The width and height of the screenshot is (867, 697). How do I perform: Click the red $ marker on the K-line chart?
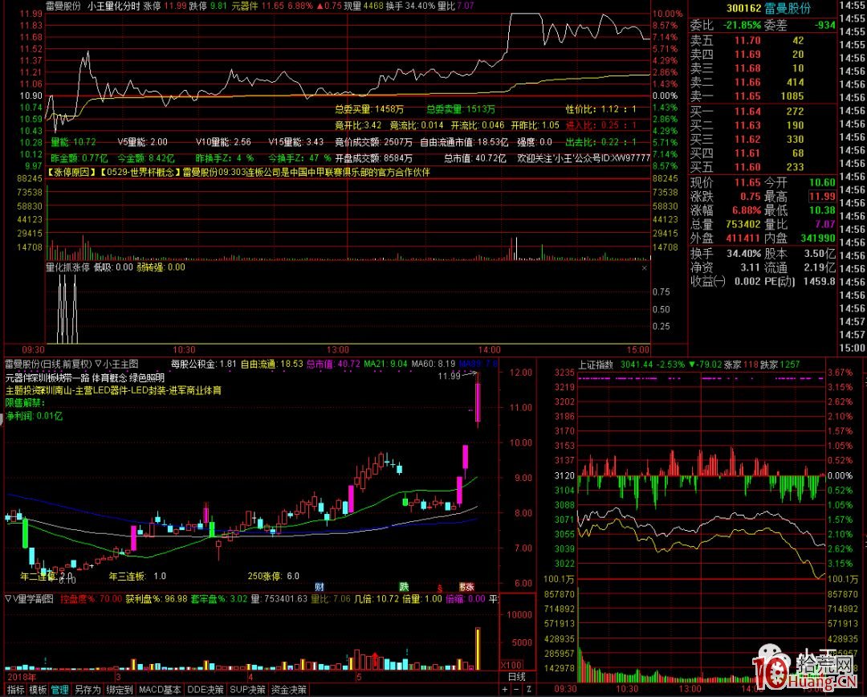click(x=440, y=589)
